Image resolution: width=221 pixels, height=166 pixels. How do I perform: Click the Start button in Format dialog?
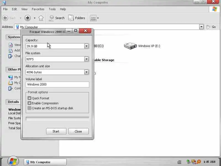[x=56, y=131]
